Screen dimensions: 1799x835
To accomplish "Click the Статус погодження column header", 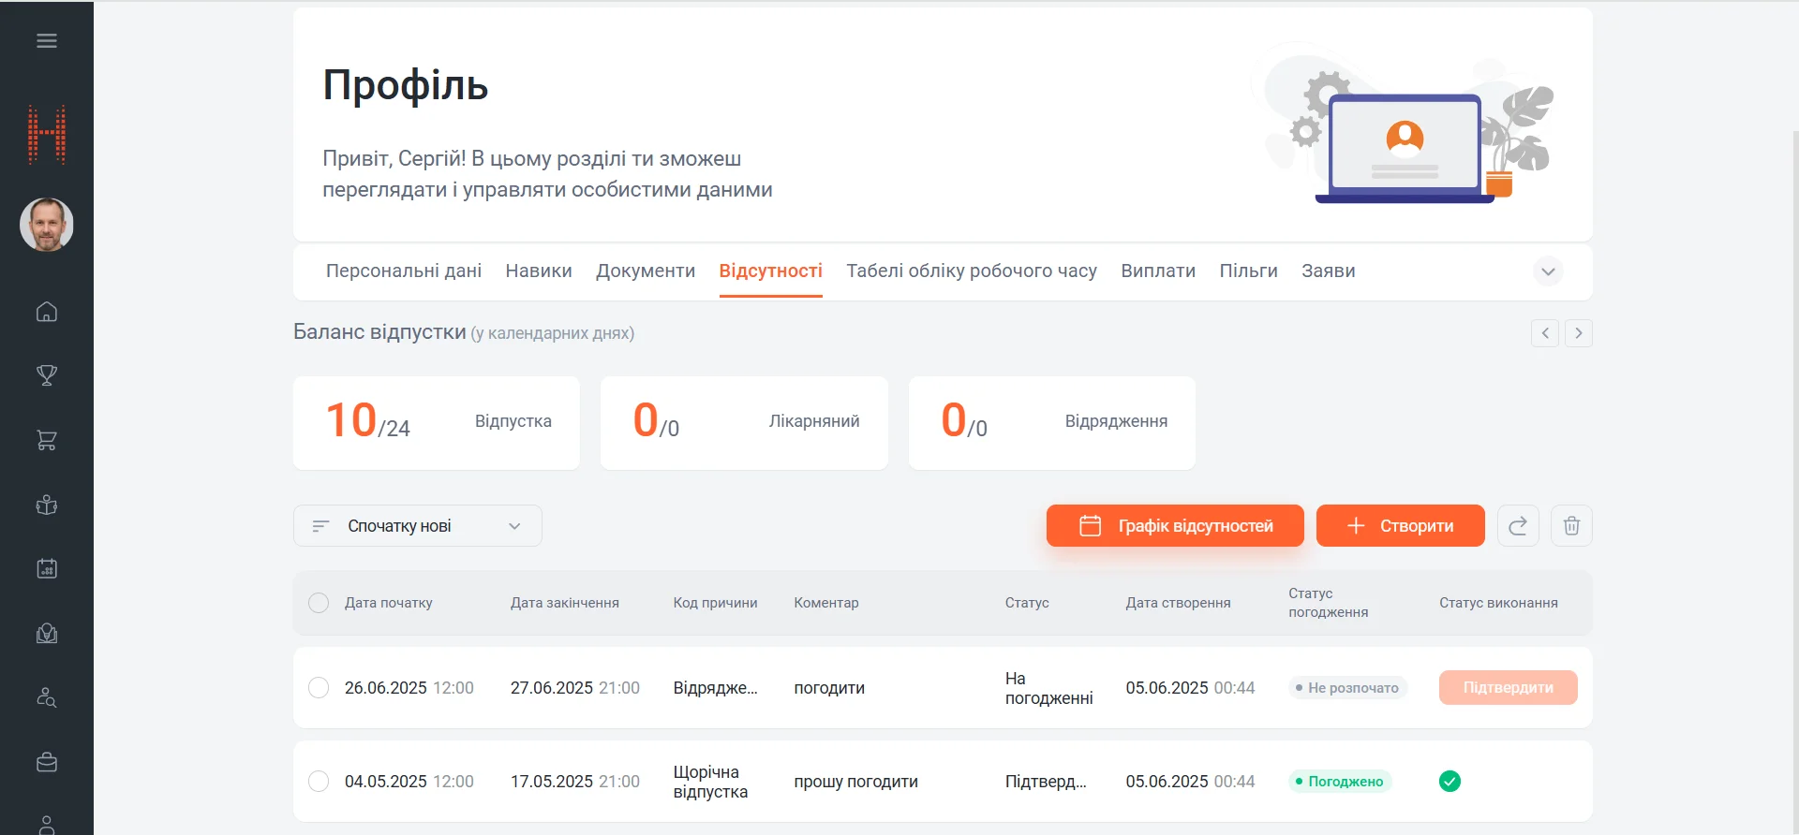I will 1329,603.
